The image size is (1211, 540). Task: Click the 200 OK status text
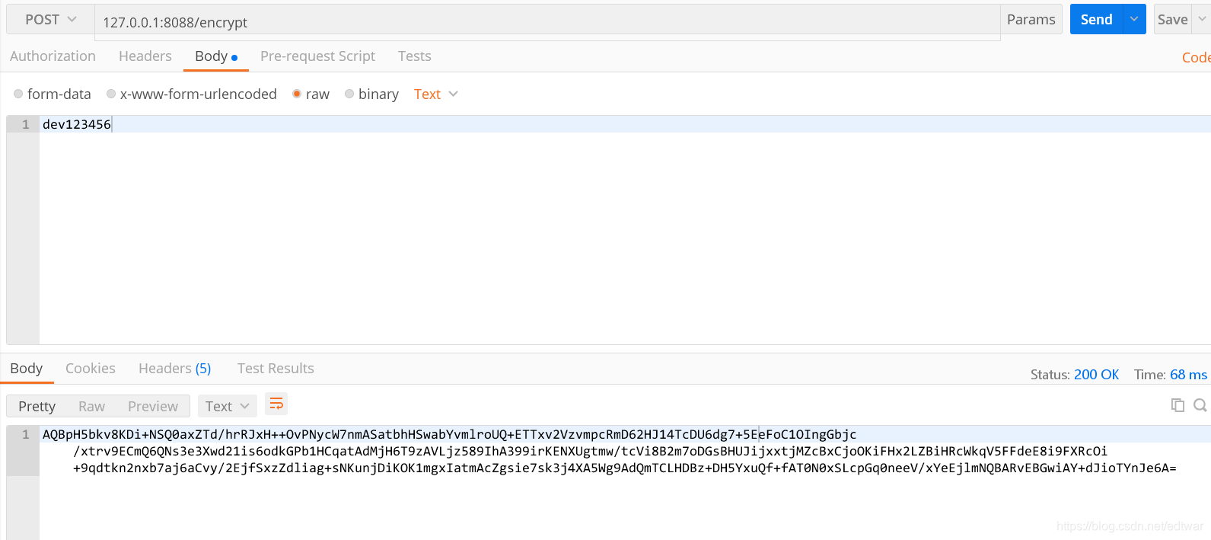pyautogui.click(x=1096, y=375)
